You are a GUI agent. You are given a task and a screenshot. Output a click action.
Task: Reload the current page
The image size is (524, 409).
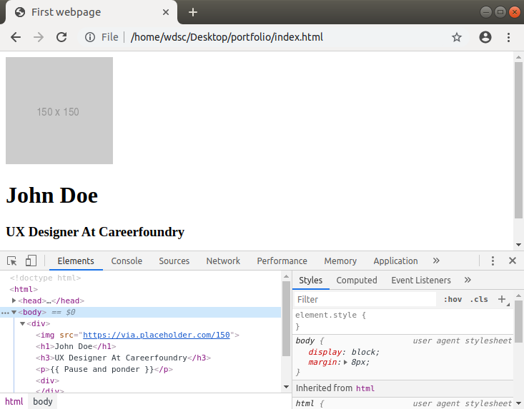(61, 37)
